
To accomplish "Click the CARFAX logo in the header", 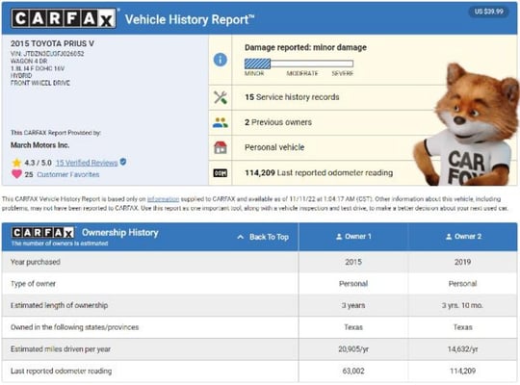I will (x=64, y=18).
